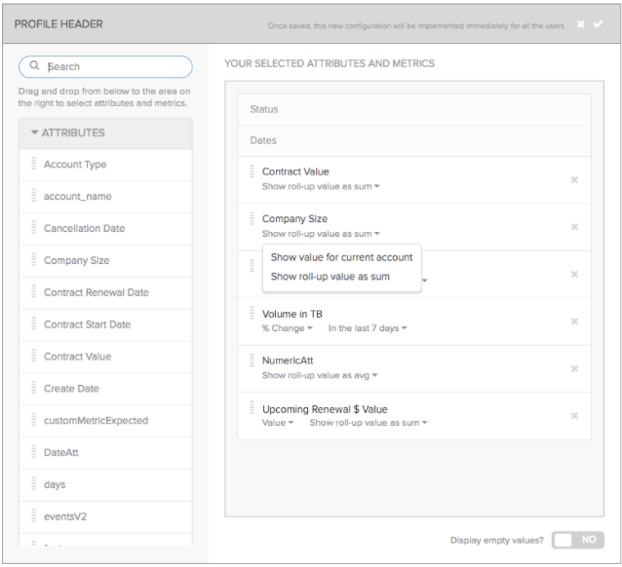This screenshot has width=622, height=567.
Task: Grab drag handle of customMetricExpected
Action: pyautogui.click(x=34, y=420)
